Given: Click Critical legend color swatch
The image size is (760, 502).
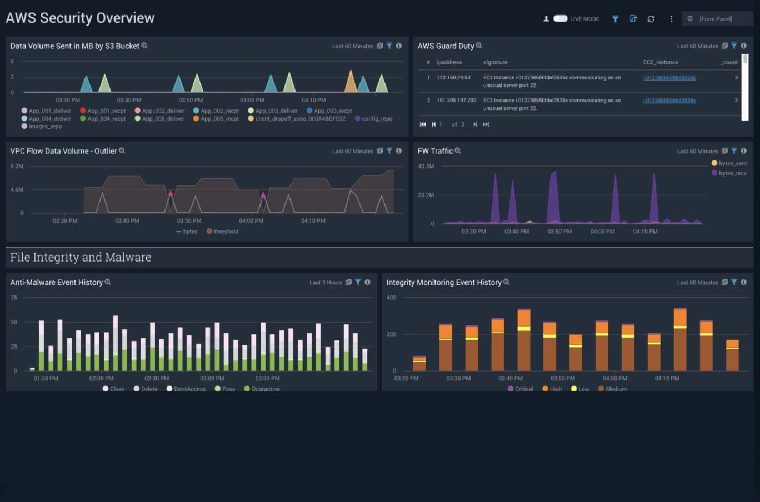Looking at the screenshot, I should click(511, 389).
